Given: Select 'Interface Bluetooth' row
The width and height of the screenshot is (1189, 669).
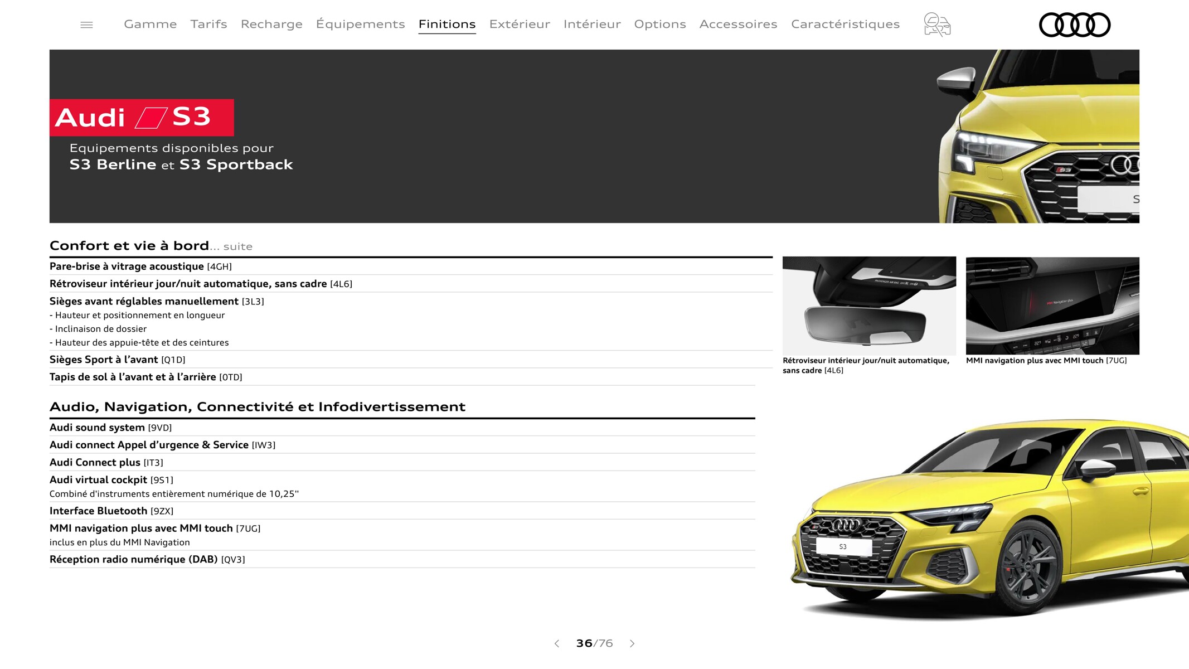Looking at the screenshot, I should tap(402, 511).
